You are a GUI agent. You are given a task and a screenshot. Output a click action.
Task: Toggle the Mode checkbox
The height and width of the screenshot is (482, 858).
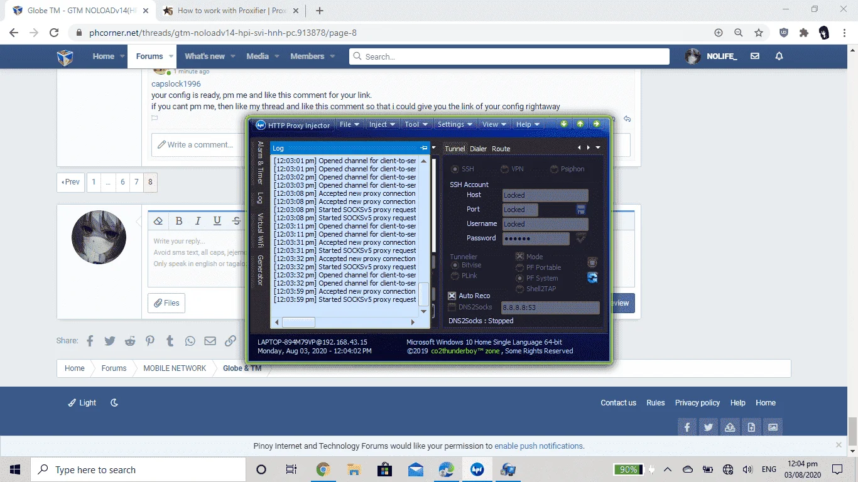519,256
